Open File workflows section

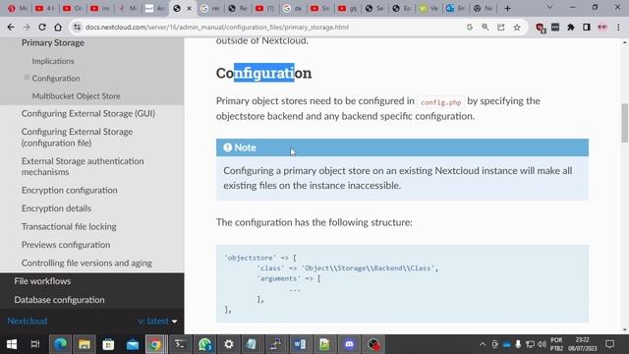(x=42, y=281)
